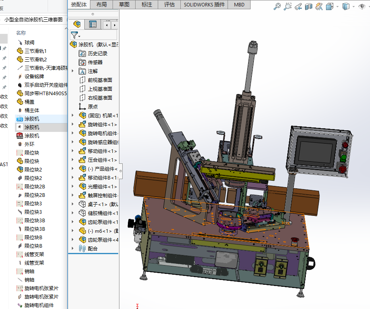The image size is (370, 309).
Task: Open the Display Style dropdown arrow
Action: 354,6
